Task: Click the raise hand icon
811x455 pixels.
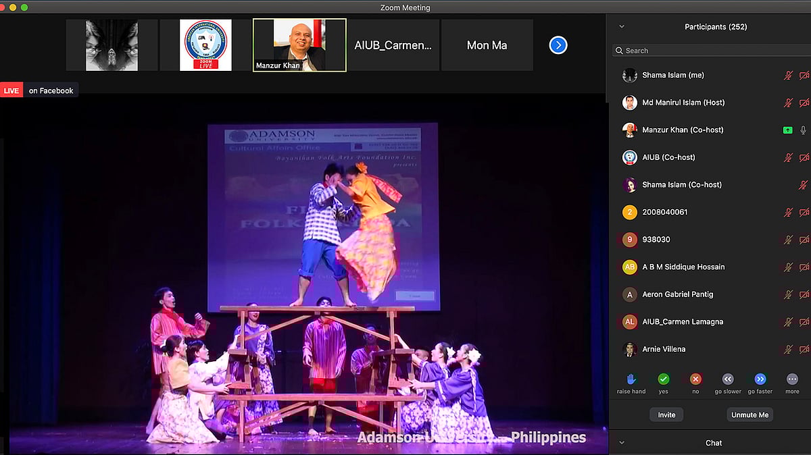Action: (x=631, y=379)
